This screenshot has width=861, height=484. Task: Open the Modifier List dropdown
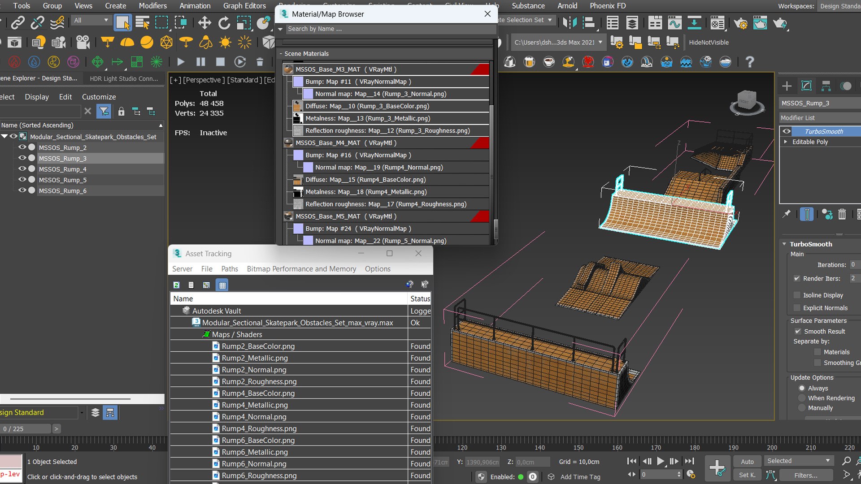tap(819, 118)
